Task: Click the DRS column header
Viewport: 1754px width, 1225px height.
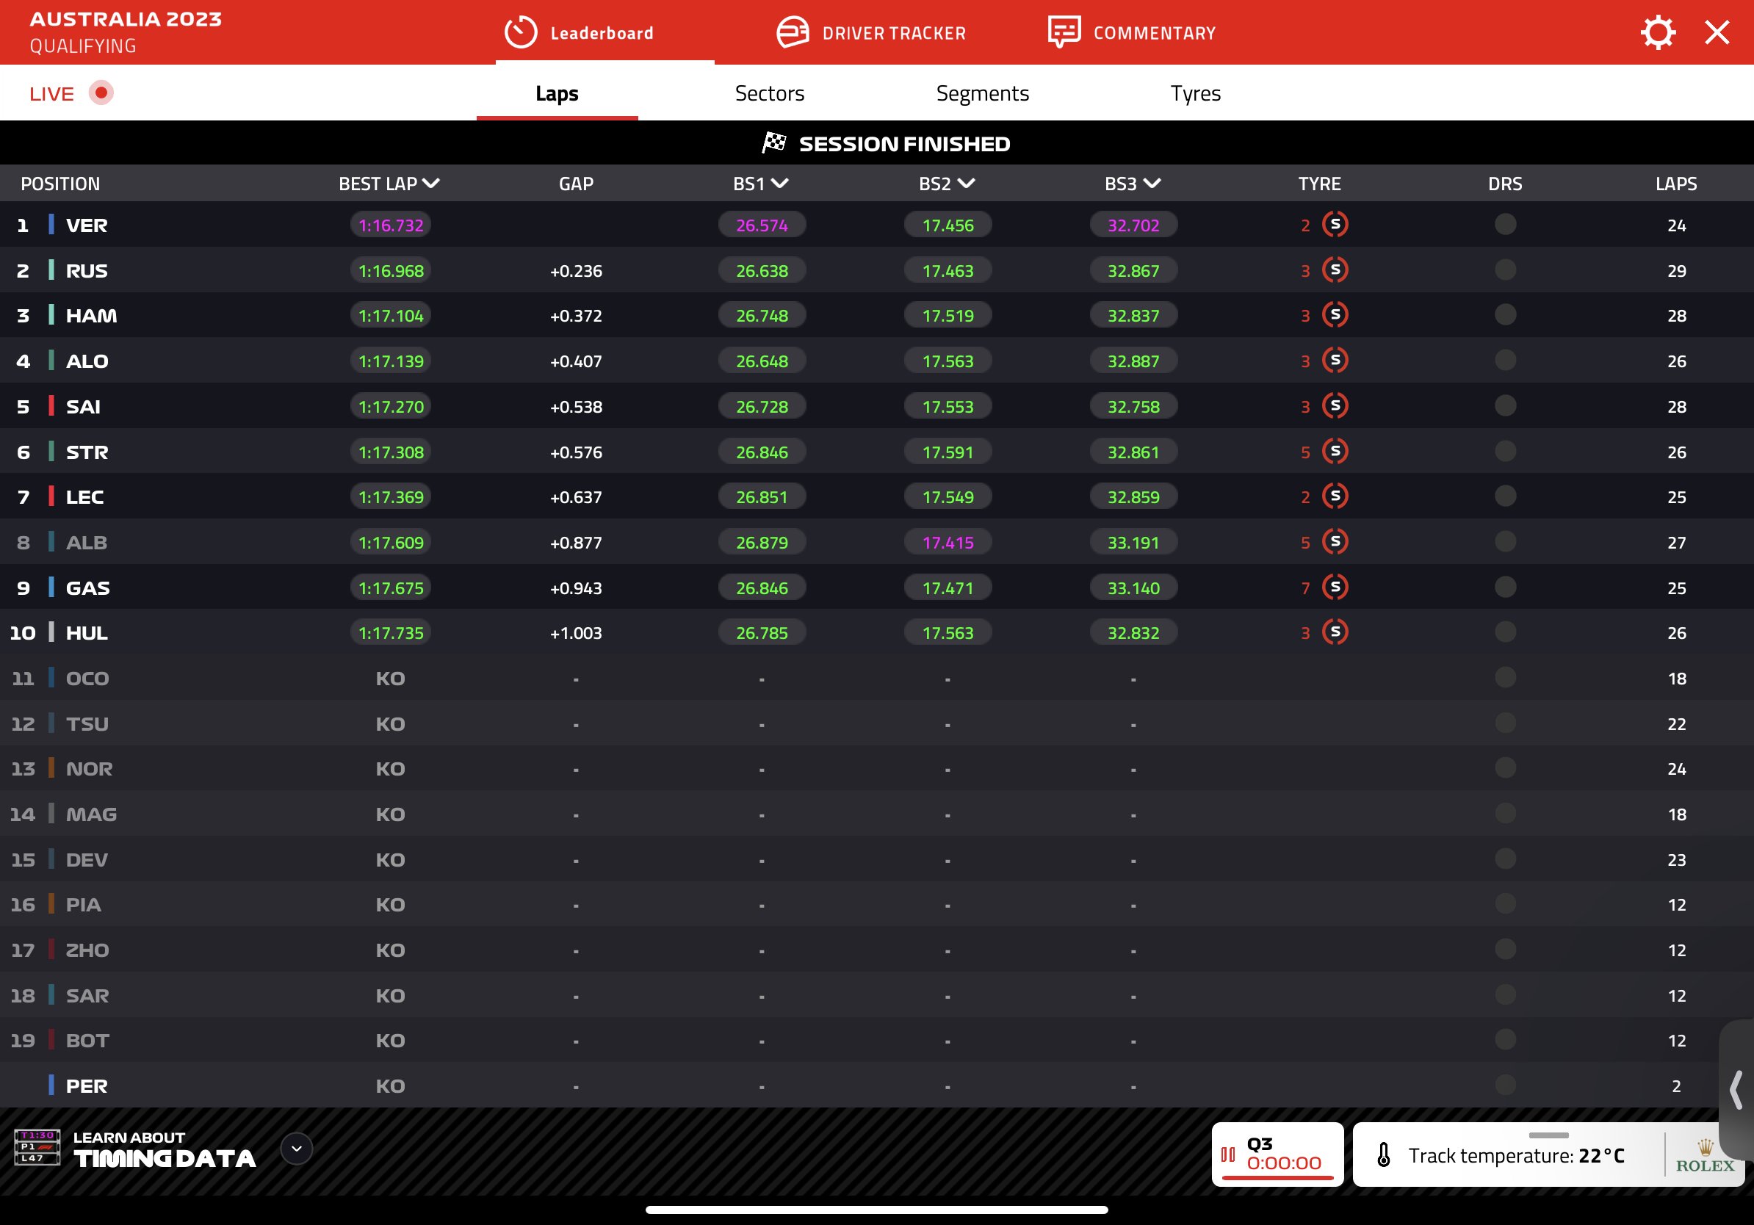Action: click(x=1505, y=184)
